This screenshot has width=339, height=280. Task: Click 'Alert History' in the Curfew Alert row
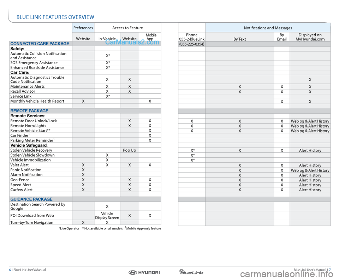[x=310, y=190]
